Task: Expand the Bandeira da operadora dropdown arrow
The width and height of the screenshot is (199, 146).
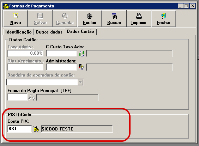Action: 80,82
